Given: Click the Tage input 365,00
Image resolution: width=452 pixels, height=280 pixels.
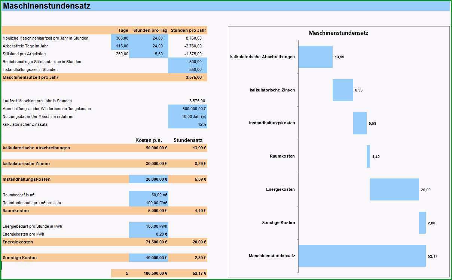Looking at the screenshot, I should click(x=120, y=38).
